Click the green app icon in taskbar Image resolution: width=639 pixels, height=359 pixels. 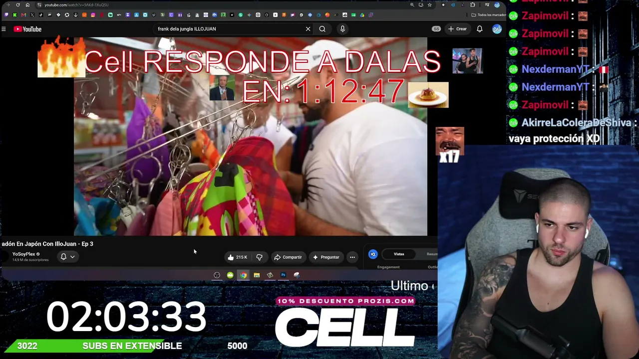click(230, 275)
